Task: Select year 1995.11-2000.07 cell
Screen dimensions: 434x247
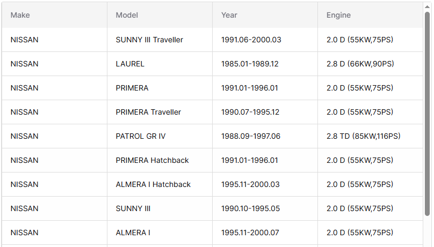Action: [250, 233]
